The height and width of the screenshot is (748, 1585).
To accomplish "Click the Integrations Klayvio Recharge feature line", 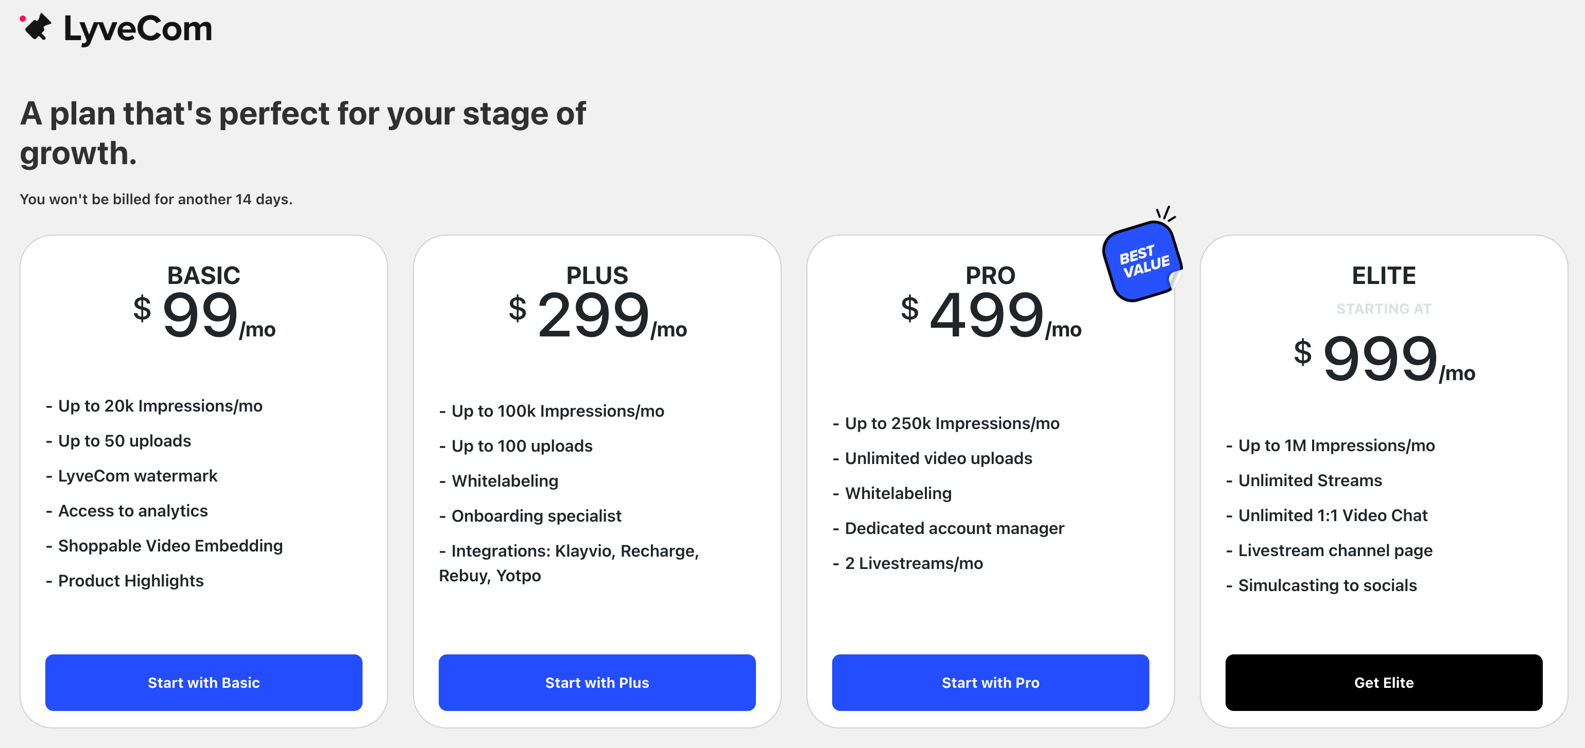I will click(x=575, y=550).
